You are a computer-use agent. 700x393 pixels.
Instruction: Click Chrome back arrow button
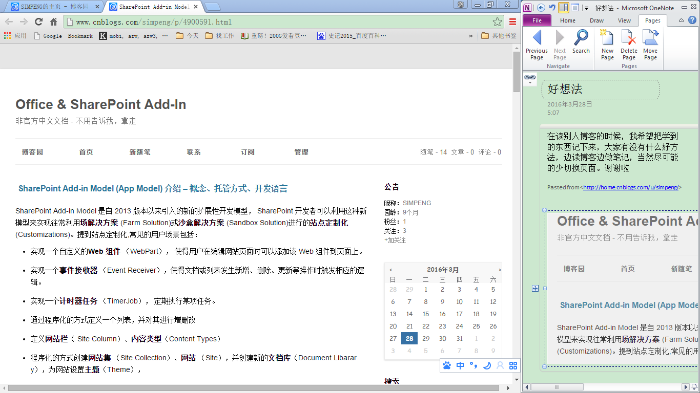click(x=9, y=21)
